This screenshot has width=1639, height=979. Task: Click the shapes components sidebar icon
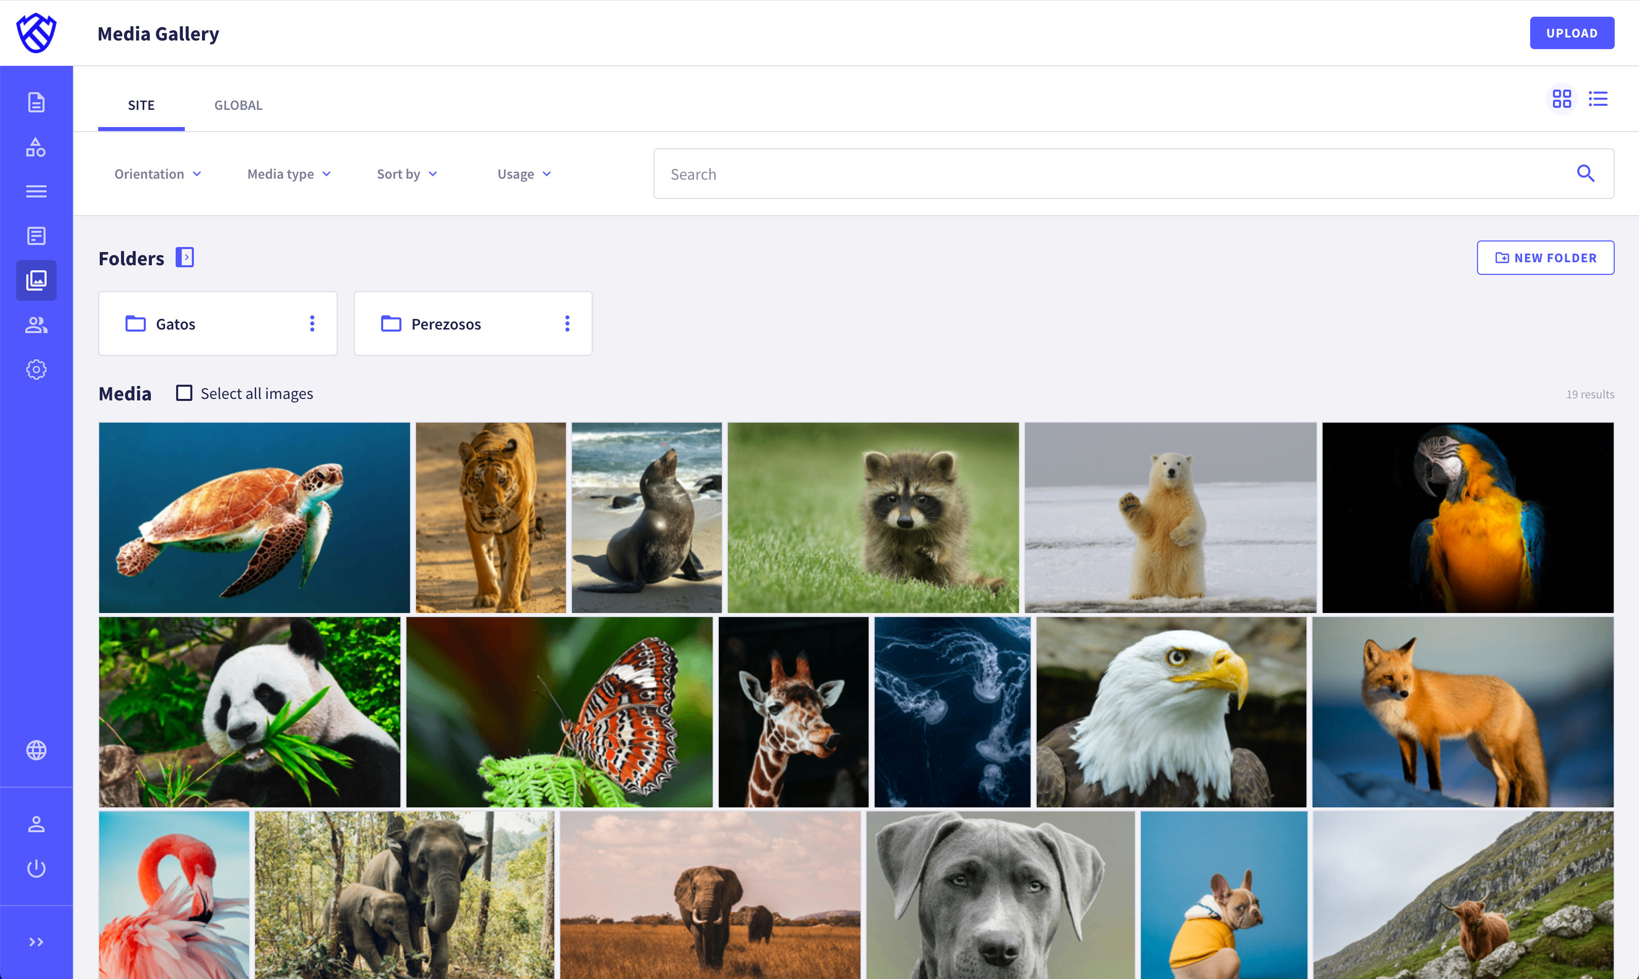pos(36,147)
